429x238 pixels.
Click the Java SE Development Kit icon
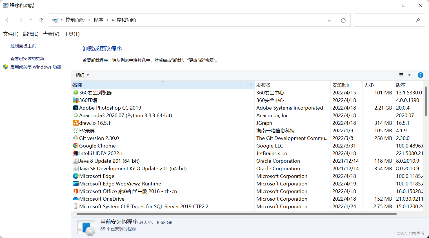click(75, 169)
